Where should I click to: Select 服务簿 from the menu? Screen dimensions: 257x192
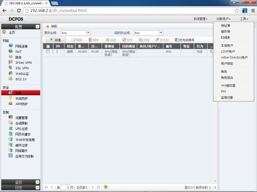point(225,32)
